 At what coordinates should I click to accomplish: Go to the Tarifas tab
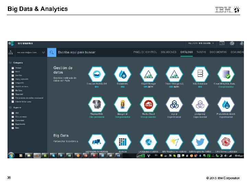[201, 52]
